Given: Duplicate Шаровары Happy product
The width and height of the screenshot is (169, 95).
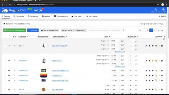Looking at the screenshot, I should pos(156,46).
